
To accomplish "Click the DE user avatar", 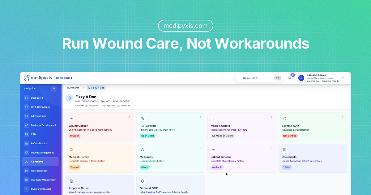I will pyautogui.click(x=301, y=78).
